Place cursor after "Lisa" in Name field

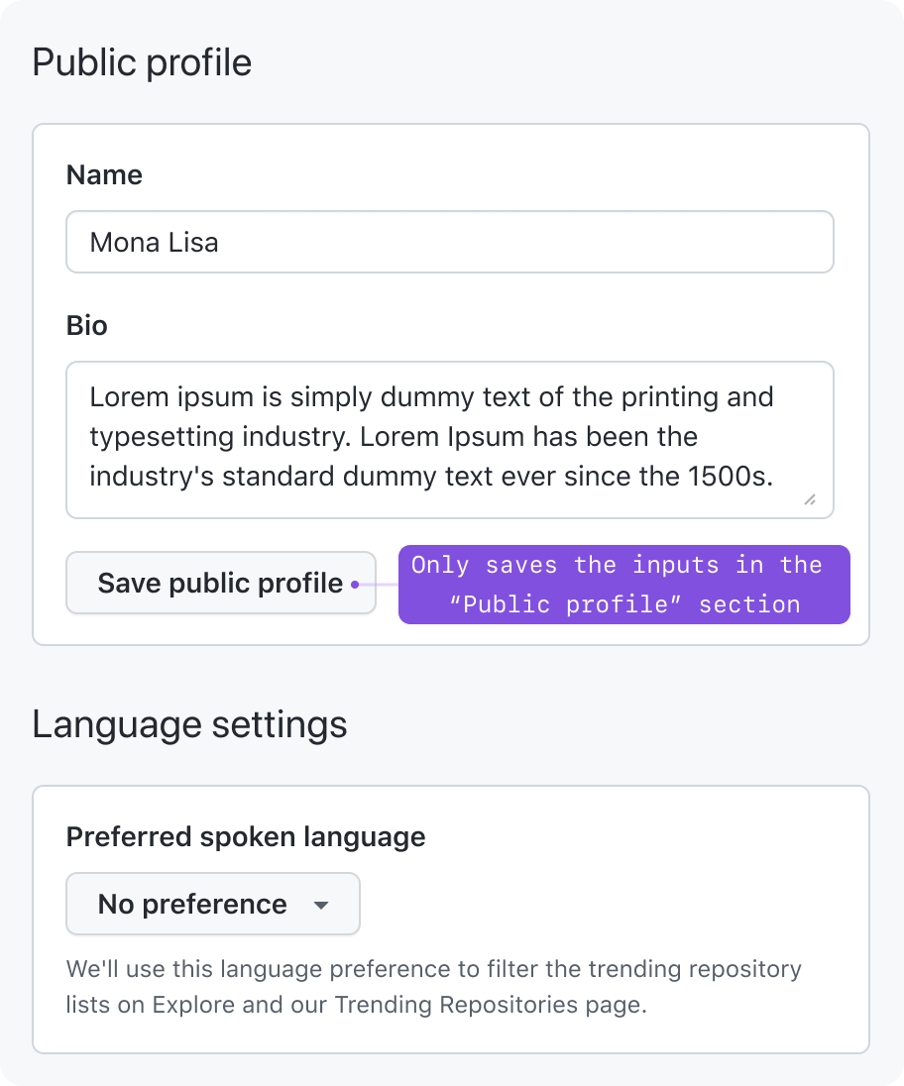click(x=220, y=243)
